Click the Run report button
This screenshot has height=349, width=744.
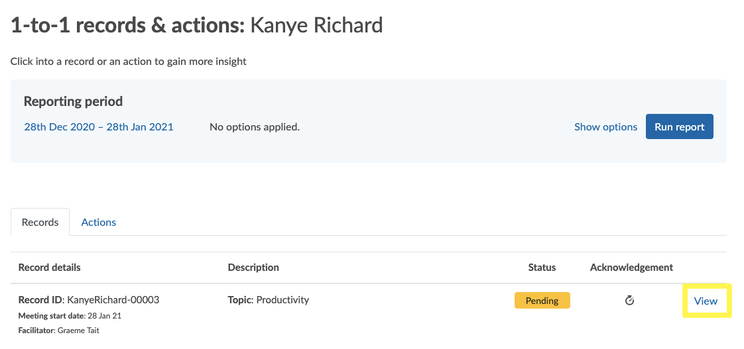coord(679,126)
